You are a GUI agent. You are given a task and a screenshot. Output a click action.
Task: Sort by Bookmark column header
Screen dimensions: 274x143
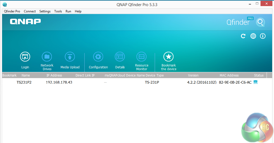10,75
